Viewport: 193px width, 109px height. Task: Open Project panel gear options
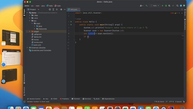point(61,9)
